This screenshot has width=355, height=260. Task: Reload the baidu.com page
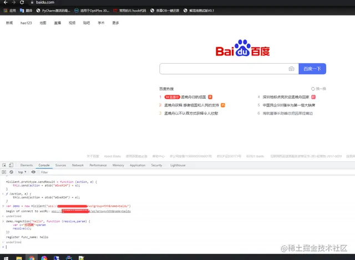pos(22,2)
